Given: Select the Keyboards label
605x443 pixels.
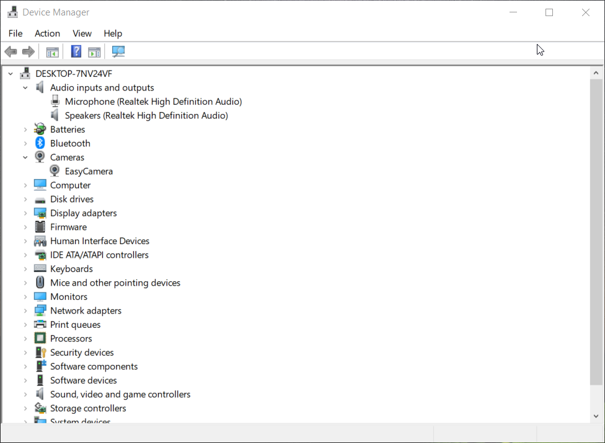Looking at the screenshot, I should [71, 269].
